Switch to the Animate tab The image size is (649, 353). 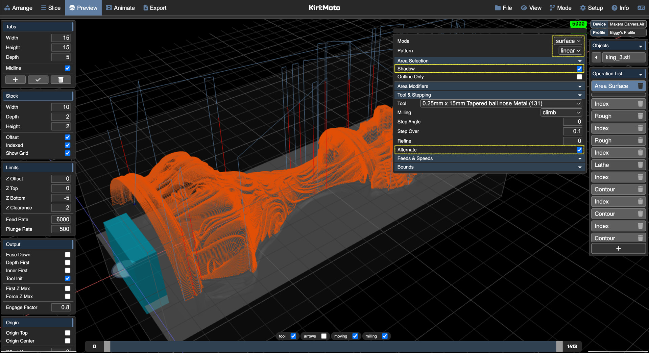[120, 8]
